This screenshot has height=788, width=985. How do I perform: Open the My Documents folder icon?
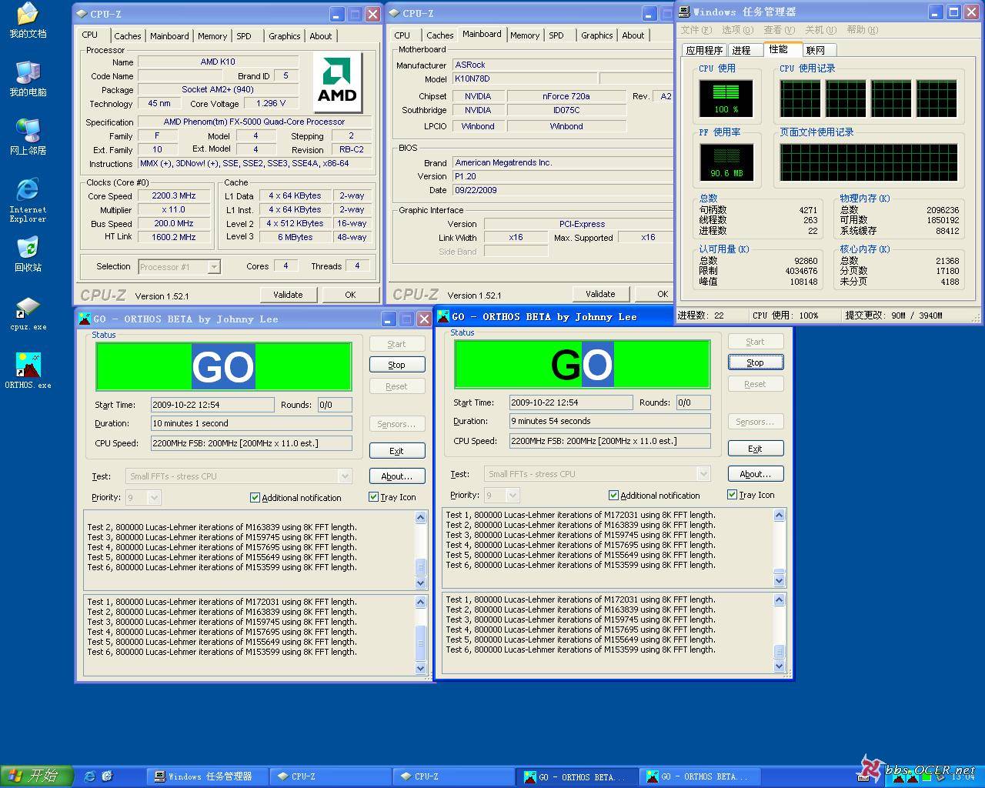click(28, 15)
